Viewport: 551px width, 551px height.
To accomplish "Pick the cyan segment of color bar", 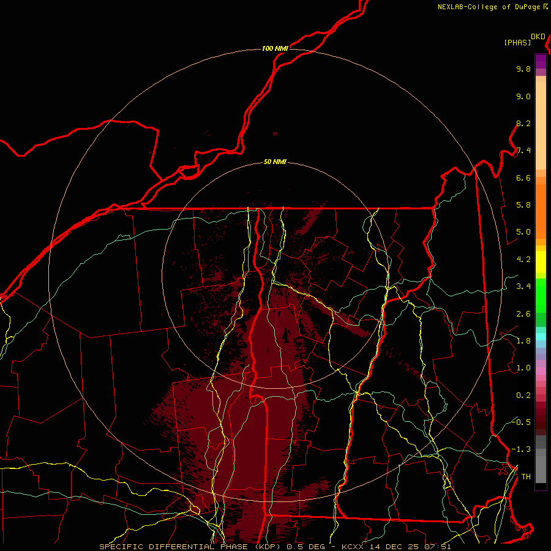I will (541, 336).
